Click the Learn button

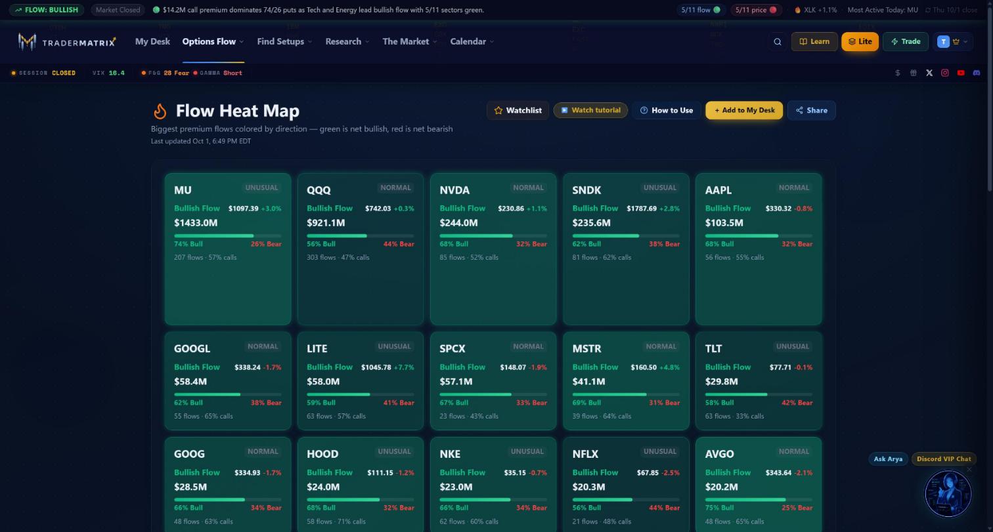[814, 41]
